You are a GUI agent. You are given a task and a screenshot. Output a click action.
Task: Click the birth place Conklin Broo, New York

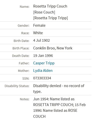(53, 48)
